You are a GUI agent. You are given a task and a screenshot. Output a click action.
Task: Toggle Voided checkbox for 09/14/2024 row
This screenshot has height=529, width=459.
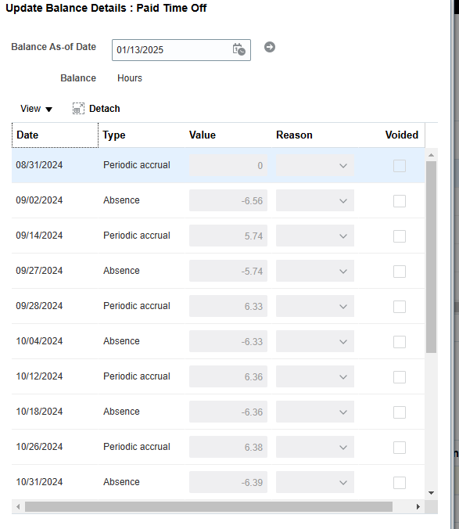(x=400, y=236)
